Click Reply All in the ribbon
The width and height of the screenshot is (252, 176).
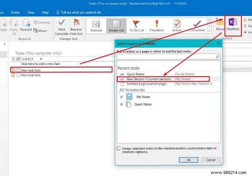coord(14,27)
